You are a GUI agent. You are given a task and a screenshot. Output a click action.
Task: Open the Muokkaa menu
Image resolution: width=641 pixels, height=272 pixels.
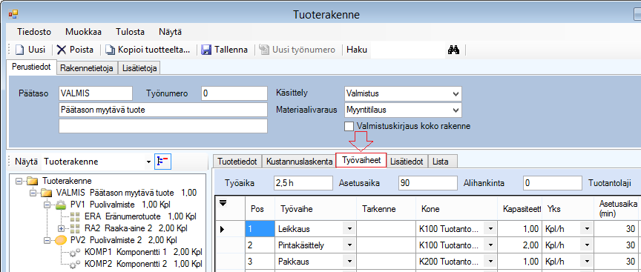click(x=83, y=32)
